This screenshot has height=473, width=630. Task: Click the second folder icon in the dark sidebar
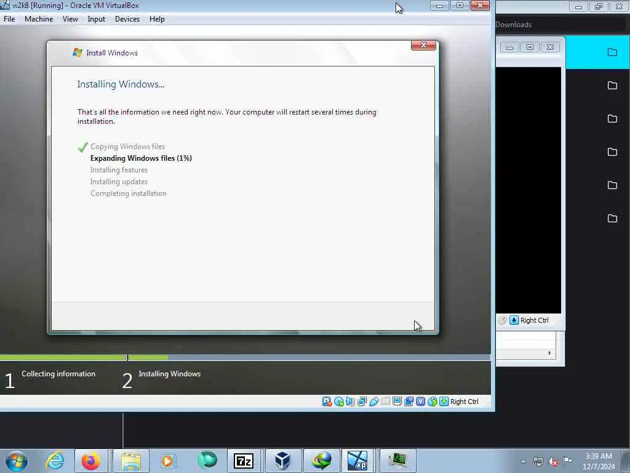pos(612,85)
